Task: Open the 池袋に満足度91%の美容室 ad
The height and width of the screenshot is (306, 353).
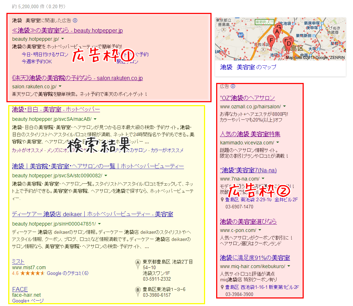Action: click(x=255, y=258)
